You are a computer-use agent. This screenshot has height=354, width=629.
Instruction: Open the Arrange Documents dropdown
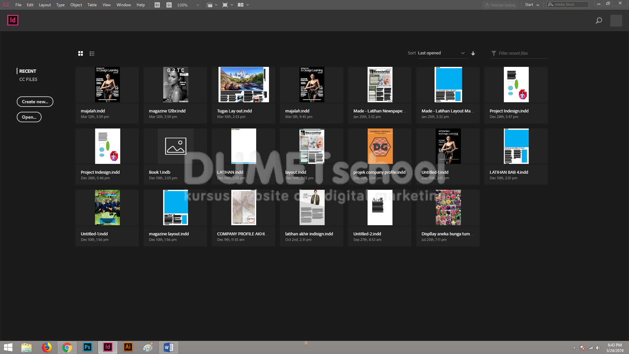243,5
